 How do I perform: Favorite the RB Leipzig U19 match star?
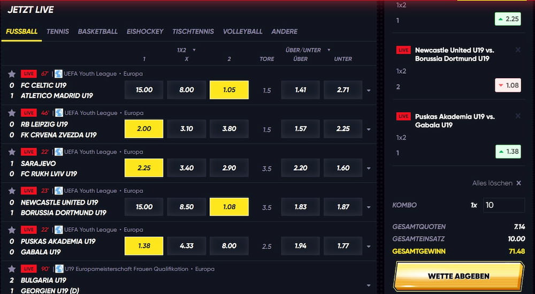(x=12, y=112)
